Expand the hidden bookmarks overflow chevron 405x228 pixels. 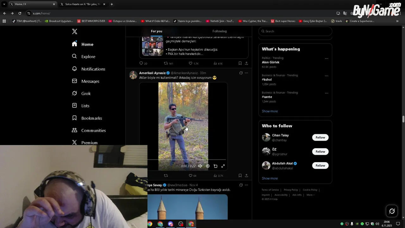pyautogui.click(x=397, y=21)
